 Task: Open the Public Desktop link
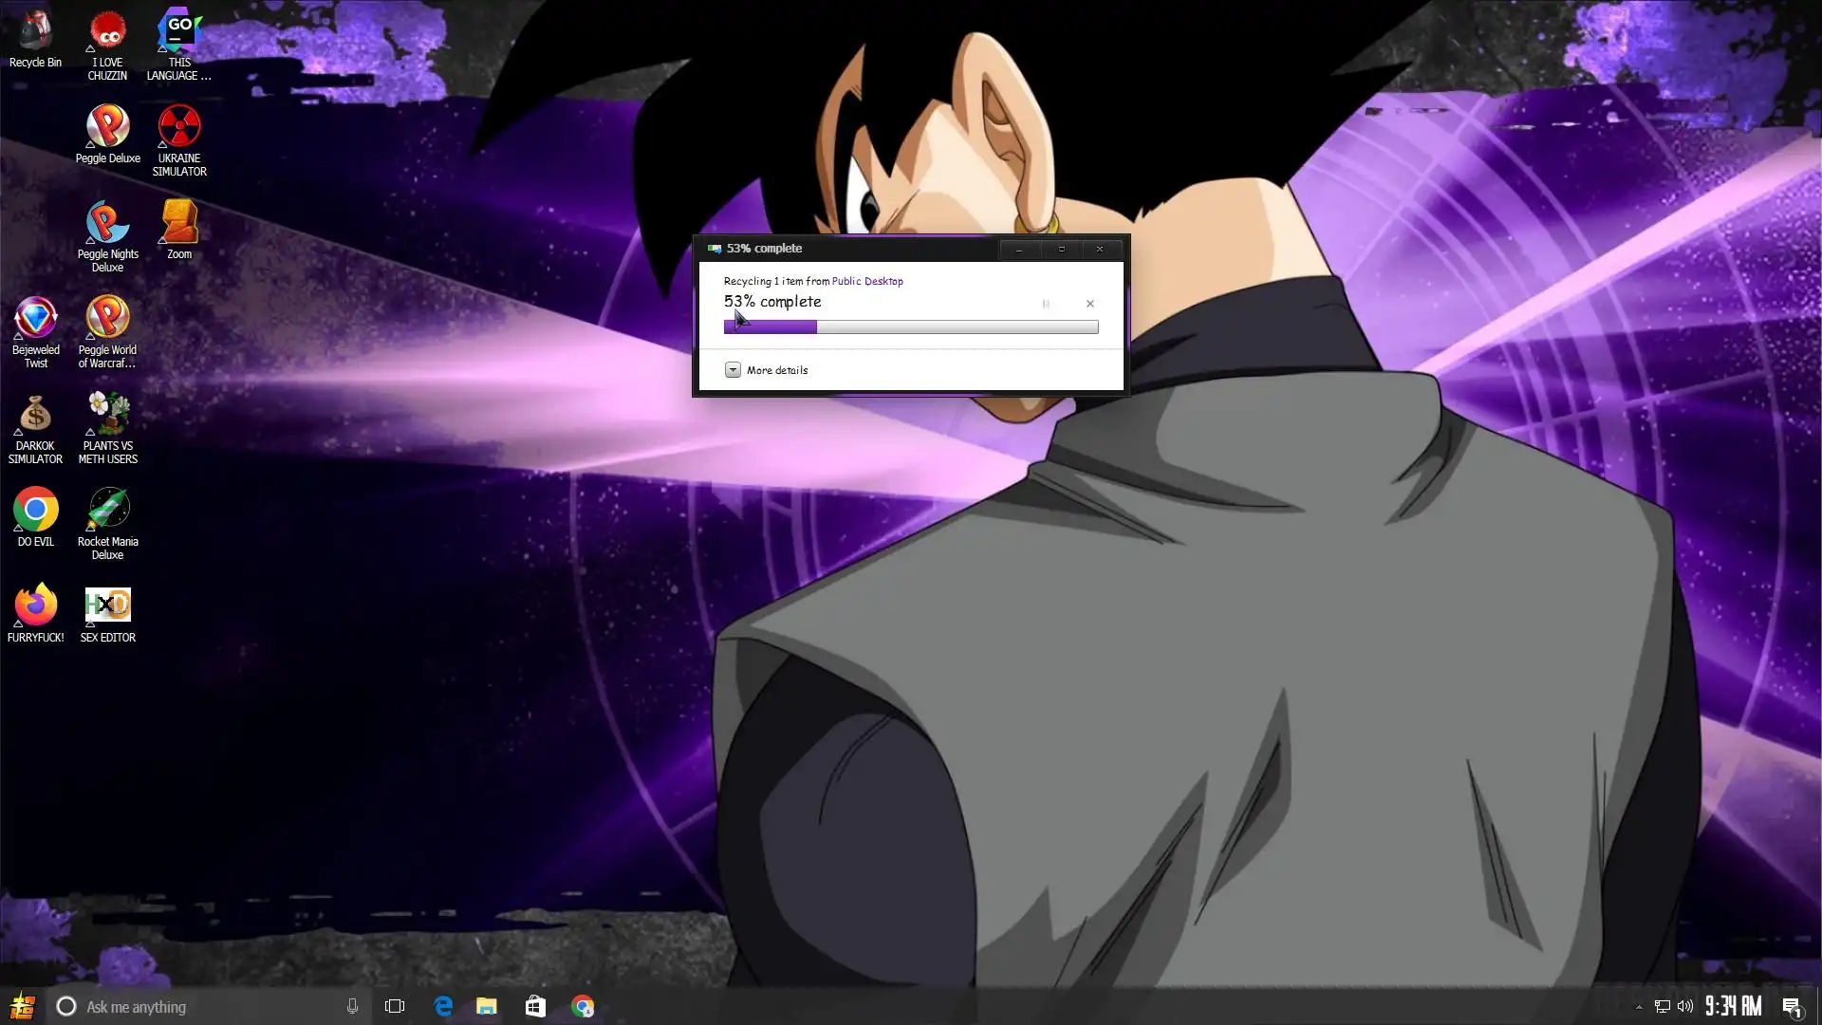[866, 281]
